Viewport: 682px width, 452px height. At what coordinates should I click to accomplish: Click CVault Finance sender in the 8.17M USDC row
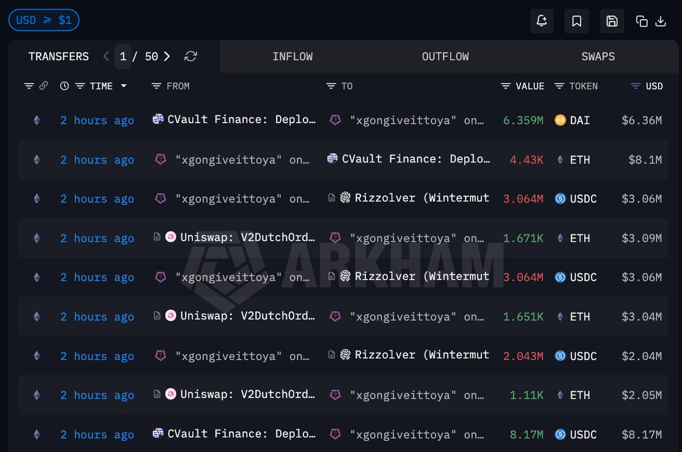(x=242, y=434)
